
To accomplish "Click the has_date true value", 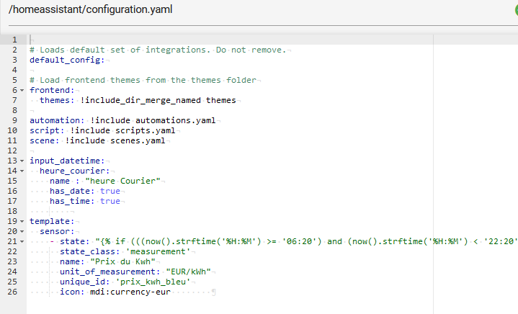I will (110, 191).
